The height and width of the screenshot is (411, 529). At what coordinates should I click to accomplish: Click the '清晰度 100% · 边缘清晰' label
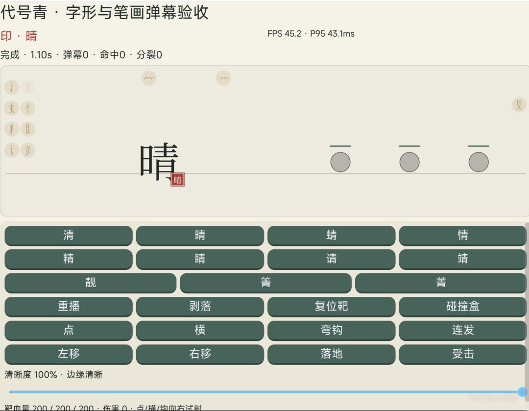(54, 375)
